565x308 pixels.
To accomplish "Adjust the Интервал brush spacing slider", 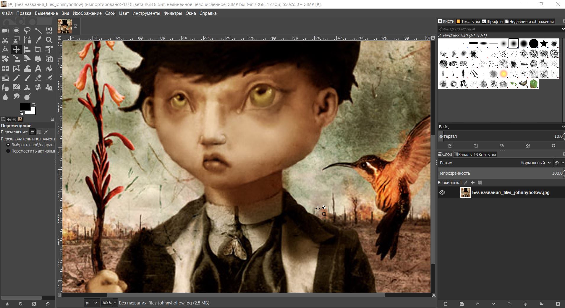I will 501,136.
